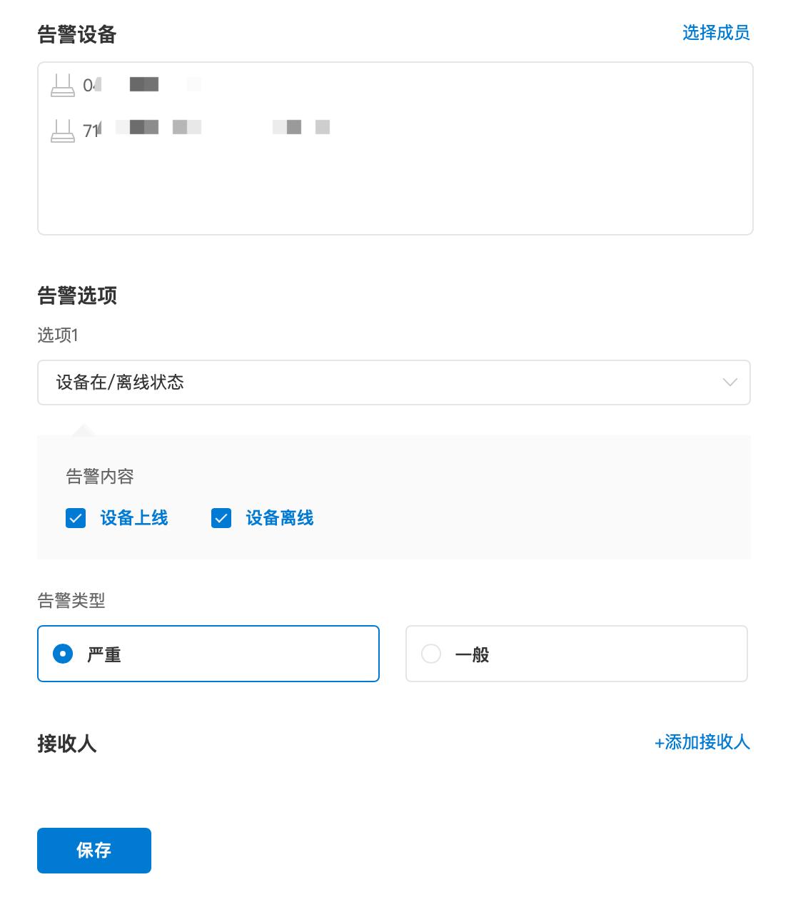Open 选择成员 to pick members
Image resolution: width=808 pixels, height=902 pixels.
[717, 32]
